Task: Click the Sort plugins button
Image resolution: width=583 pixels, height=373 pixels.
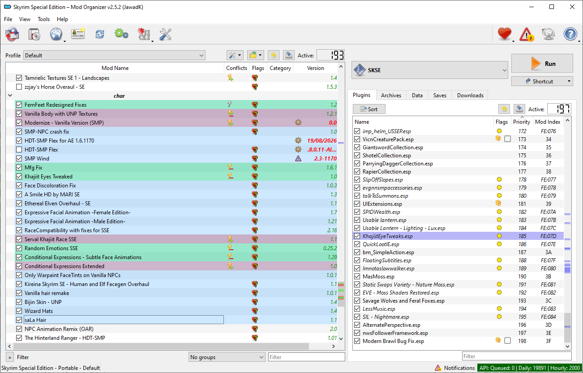Action: [369, 109]
